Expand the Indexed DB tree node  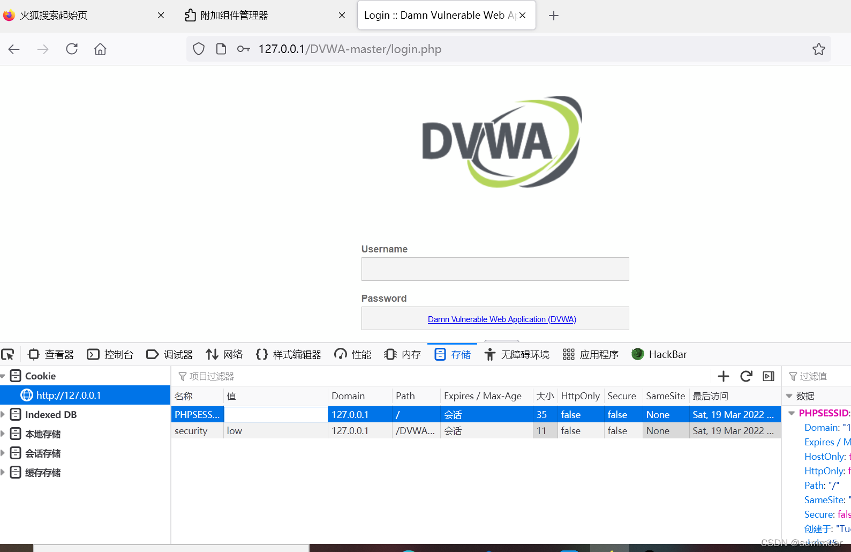pyautogui.click(x=3, y=414)
